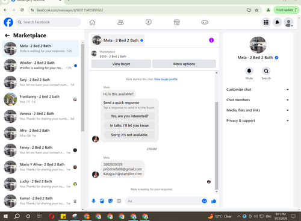Send a voice clip with microphone icon
The width and height of the screenshot is (301, 221).
93,201
